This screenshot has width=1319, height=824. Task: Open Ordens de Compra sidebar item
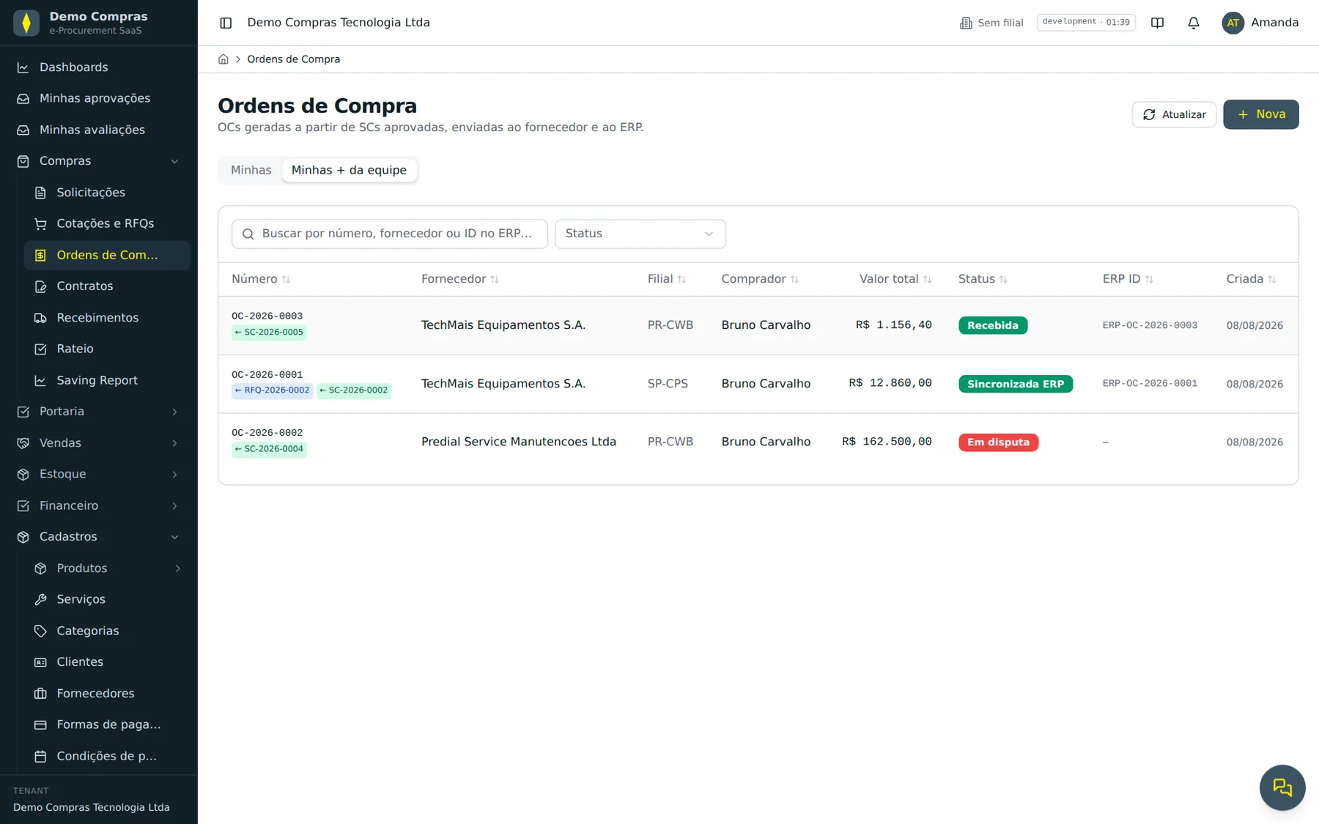tap(107, 255)
